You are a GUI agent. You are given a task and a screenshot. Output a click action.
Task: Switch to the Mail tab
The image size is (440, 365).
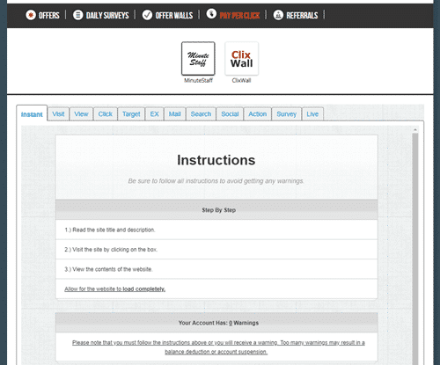(x=175, y=113)
